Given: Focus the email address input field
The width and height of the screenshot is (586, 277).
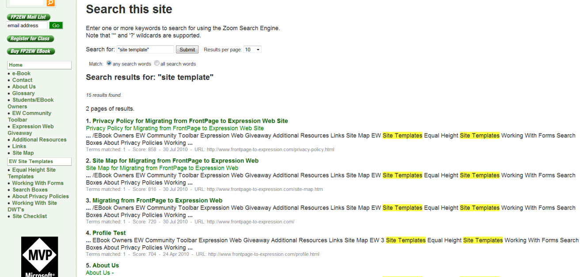Looking at the screenshot, I should 27,26.
